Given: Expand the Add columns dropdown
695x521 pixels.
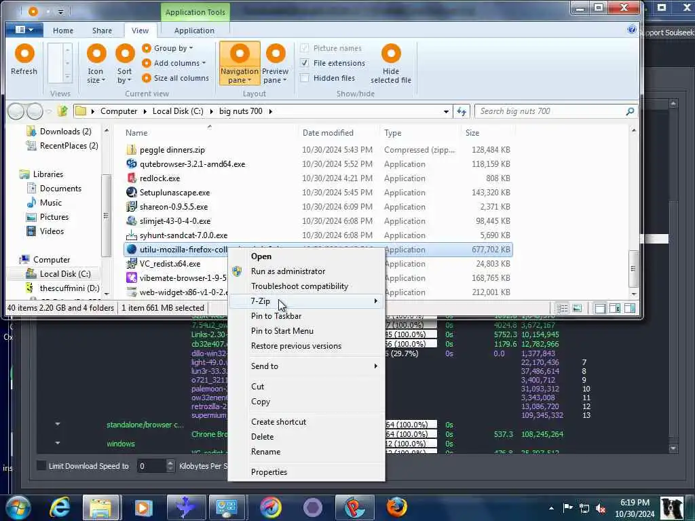Looking at the screenshot, I should click(174, 63).
